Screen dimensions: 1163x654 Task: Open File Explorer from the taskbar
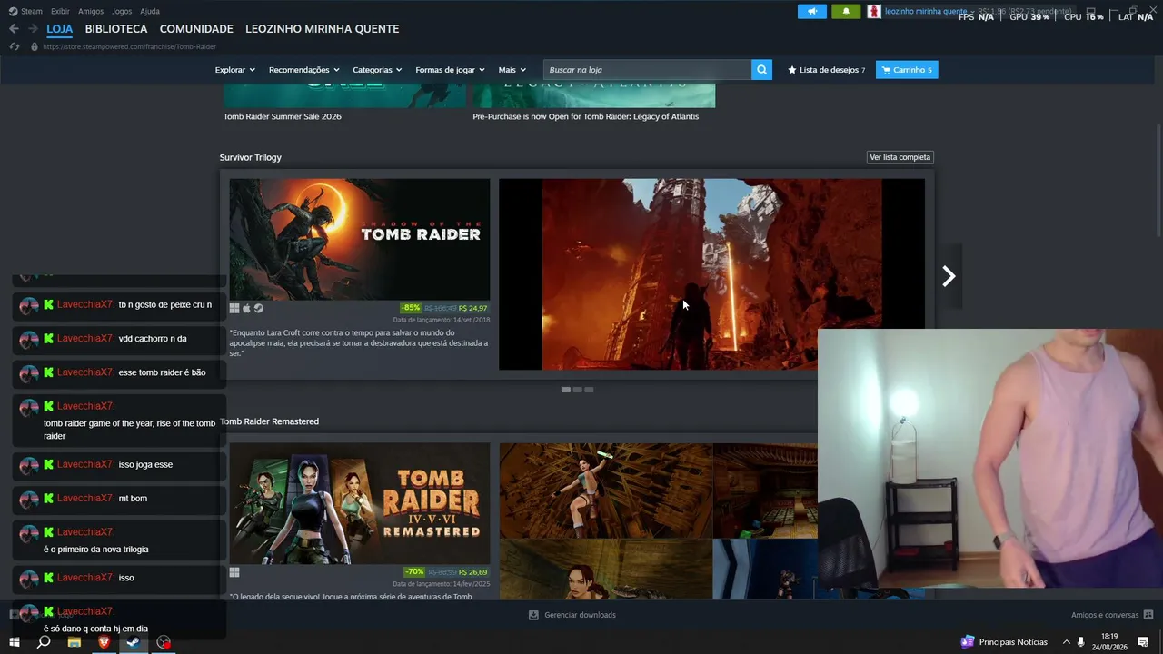(74, 642)
